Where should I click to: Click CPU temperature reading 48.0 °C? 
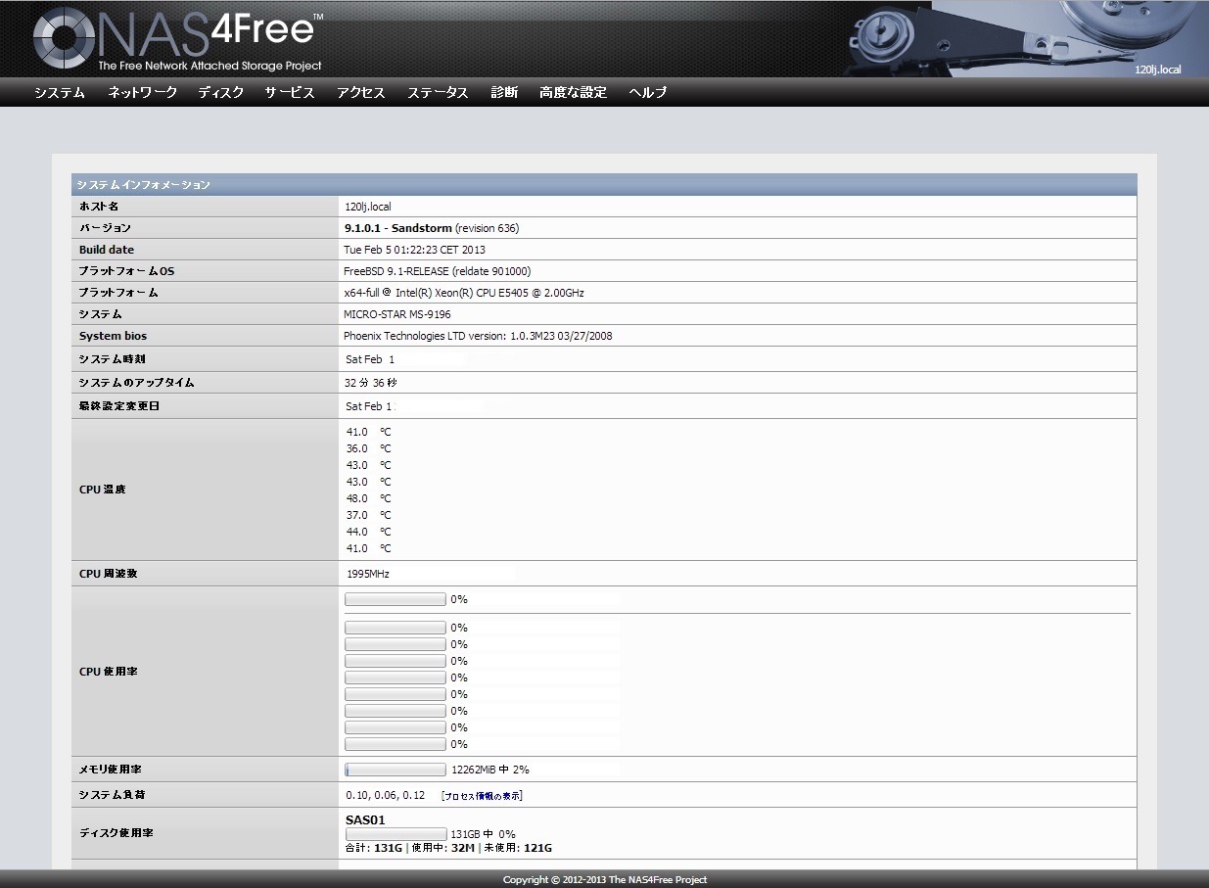click(x=368, y=498)
